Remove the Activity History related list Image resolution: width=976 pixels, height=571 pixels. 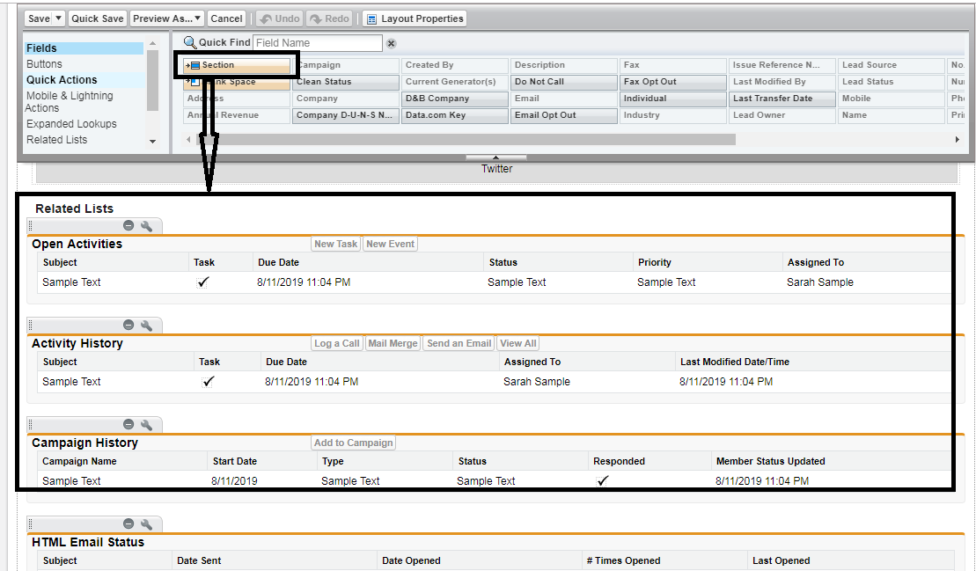(128, 326)
